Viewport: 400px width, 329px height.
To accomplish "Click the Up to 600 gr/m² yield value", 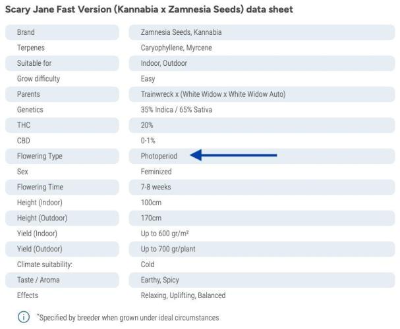I will pos(165,234).
